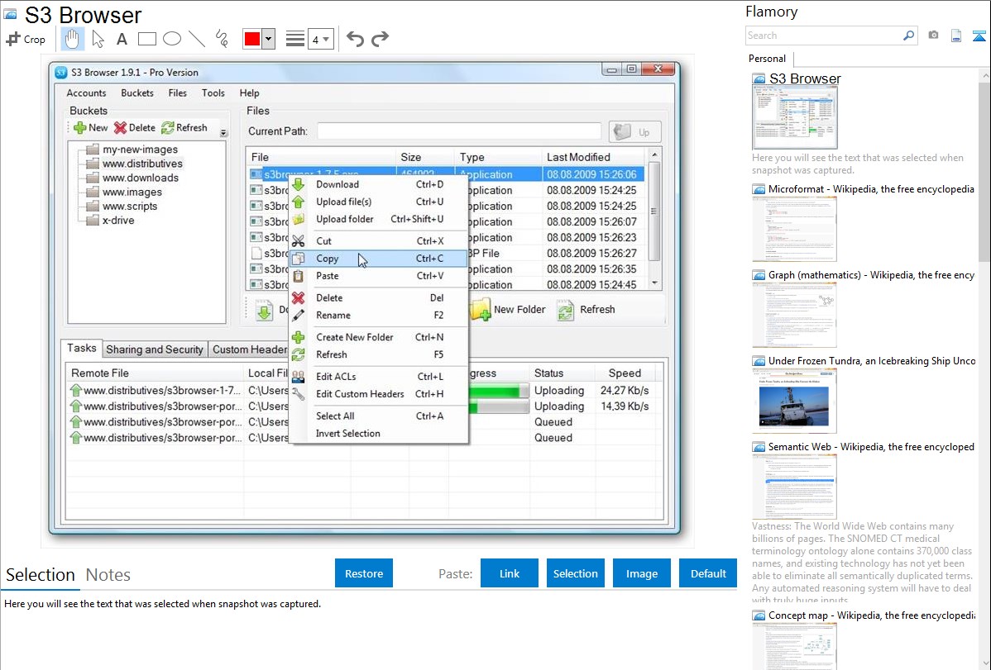Pick the ellipse drawing tool
The image size is (991, 670).
[x=172, y=39]
